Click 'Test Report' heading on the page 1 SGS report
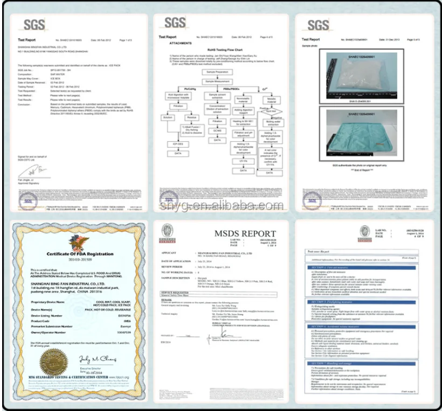The width and height of the screenshot is (442, 411). [27, 40]
